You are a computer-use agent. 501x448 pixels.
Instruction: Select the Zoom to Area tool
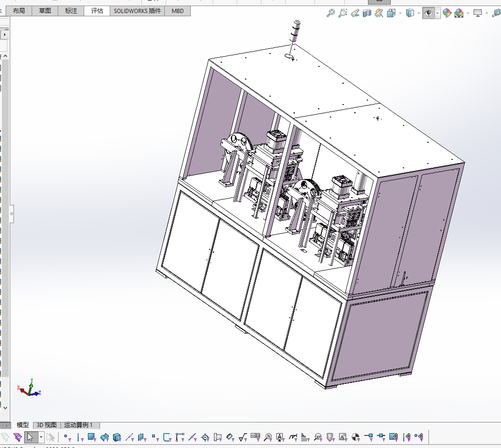(343, 13)
